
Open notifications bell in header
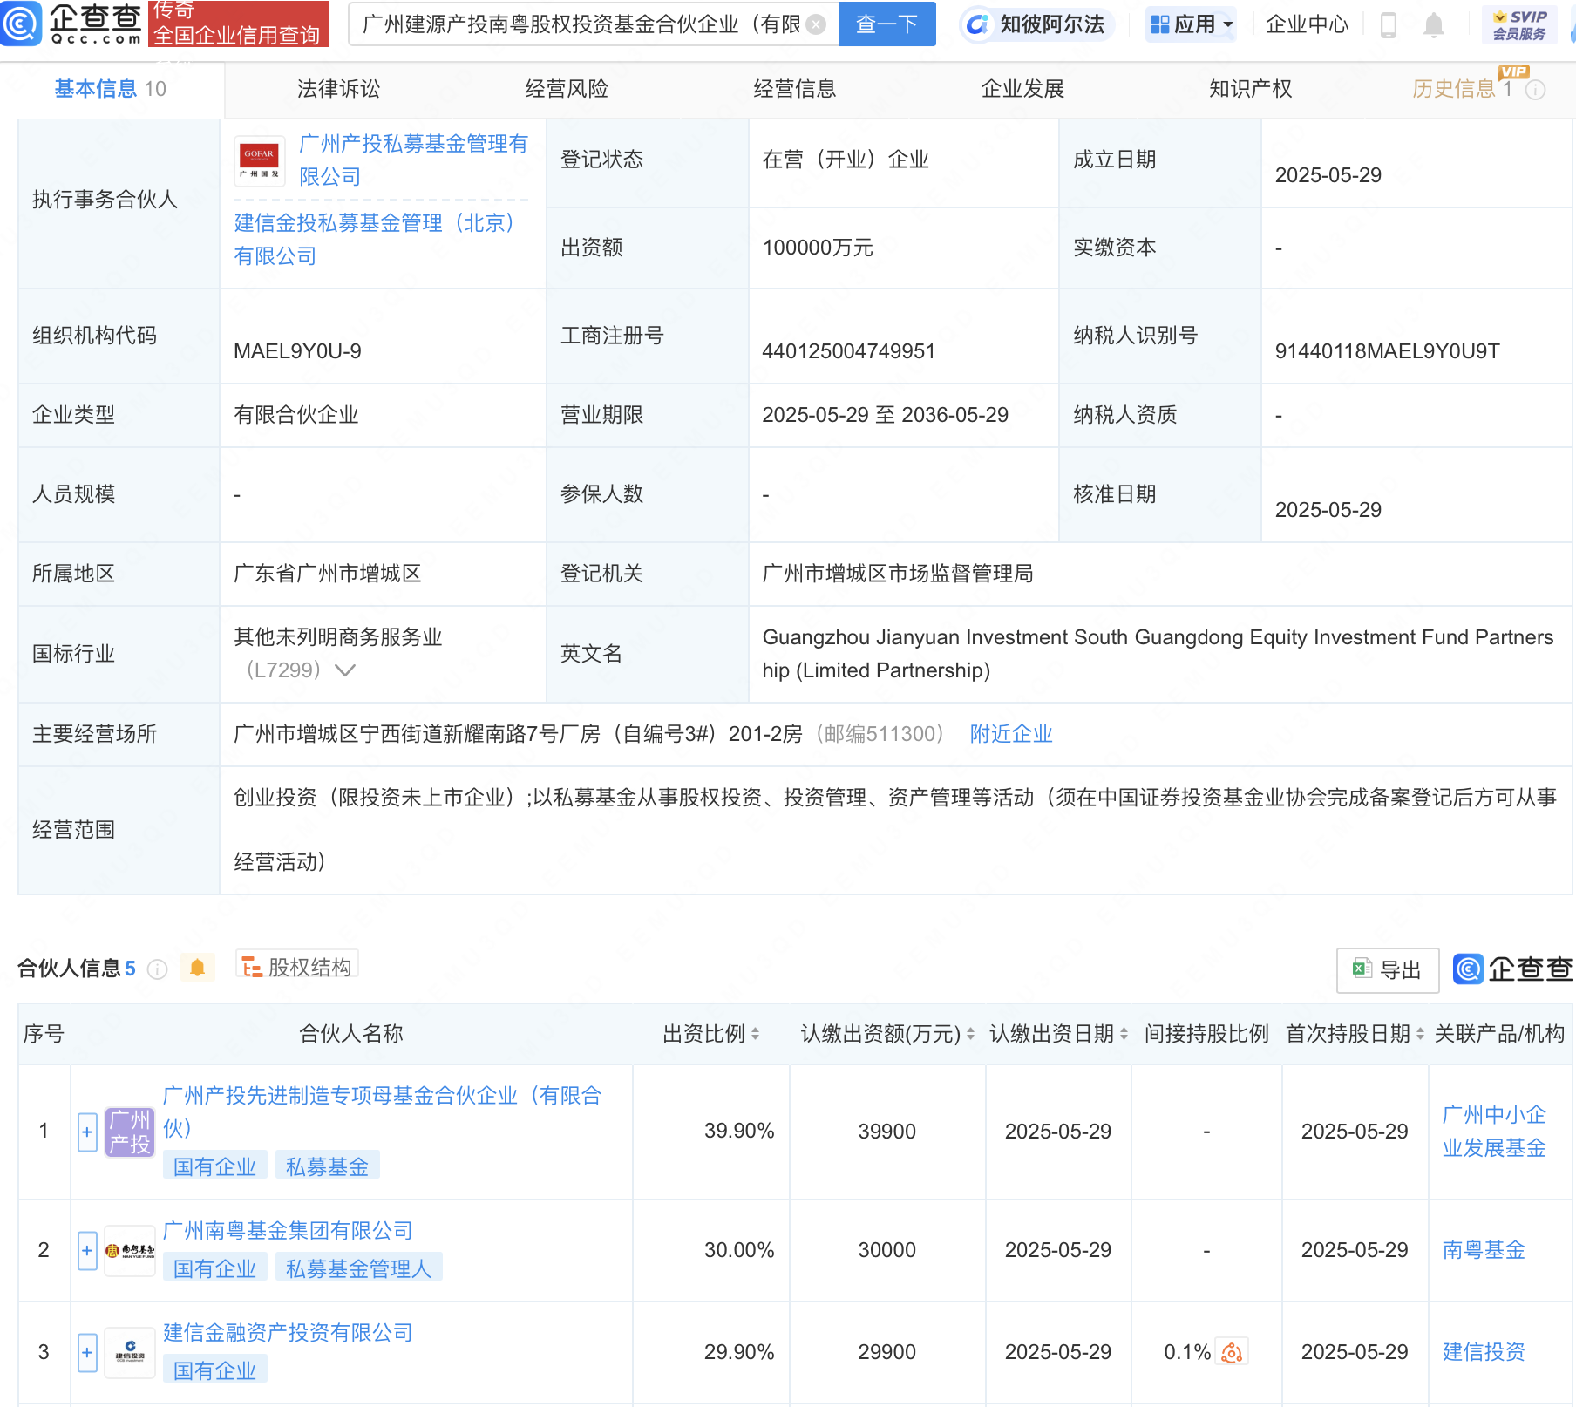(1433, 25)
